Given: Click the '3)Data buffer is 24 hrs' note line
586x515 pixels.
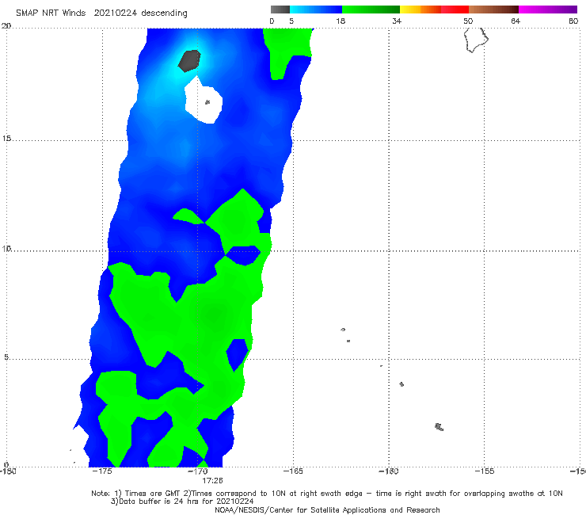Looking at the screenshot, I should click(x=182, y=502).
